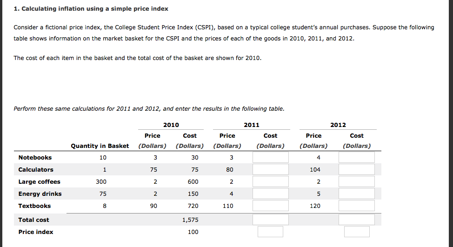Viewport: 453px width, 247px height.
Task: Click the 2011 Price index box
Action: [270, 232]
